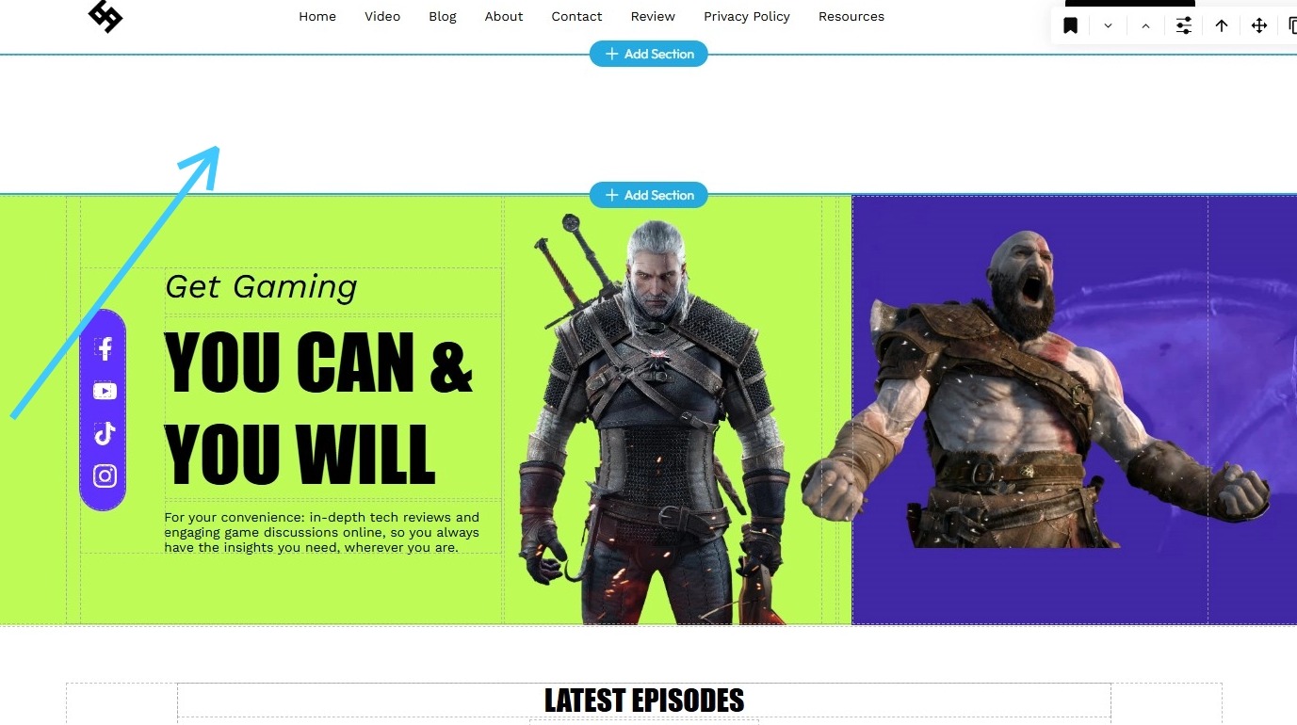This screenshot has width=1297, height=725.
Task: Open the Contact page link
Action: tap(576, 17)
